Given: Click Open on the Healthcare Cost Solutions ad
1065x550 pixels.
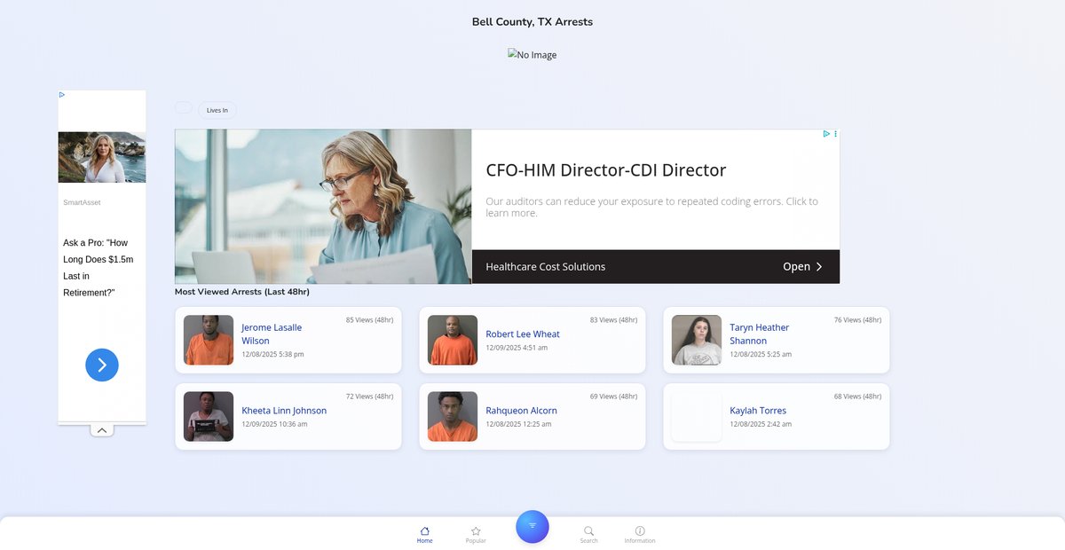Looking at the screenshot, I should 802,266.
